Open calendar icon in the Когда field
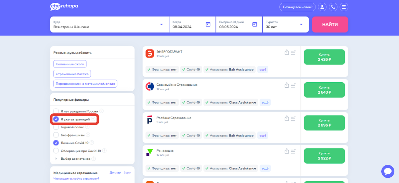The width and height of the screenshot is (399, 183). coord(208,25)
